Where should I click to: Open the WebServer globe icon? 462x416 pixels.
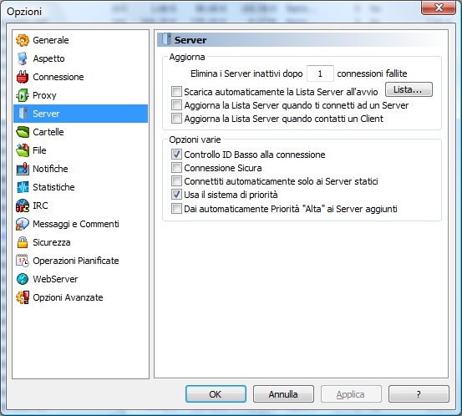point(23,279)
